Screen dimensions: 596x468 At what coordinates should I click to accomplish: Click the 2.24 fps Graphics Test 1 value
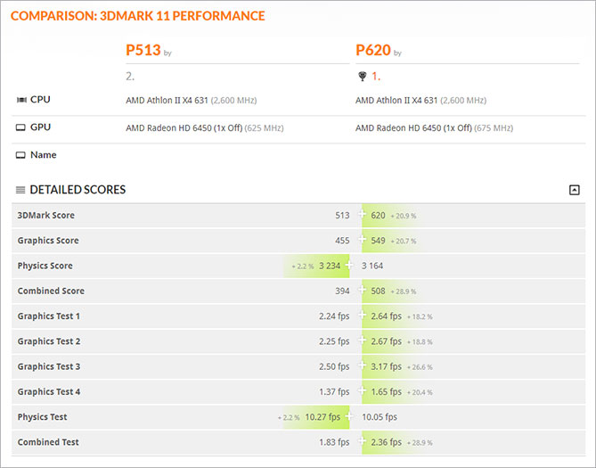pyautogui.click(x=334, y=316)
